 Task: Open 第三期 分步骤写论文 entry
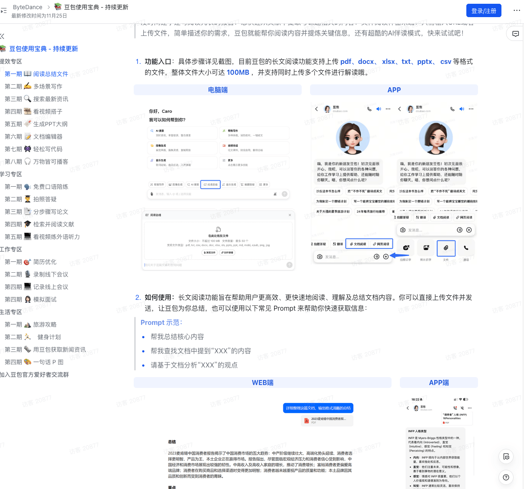36,212
